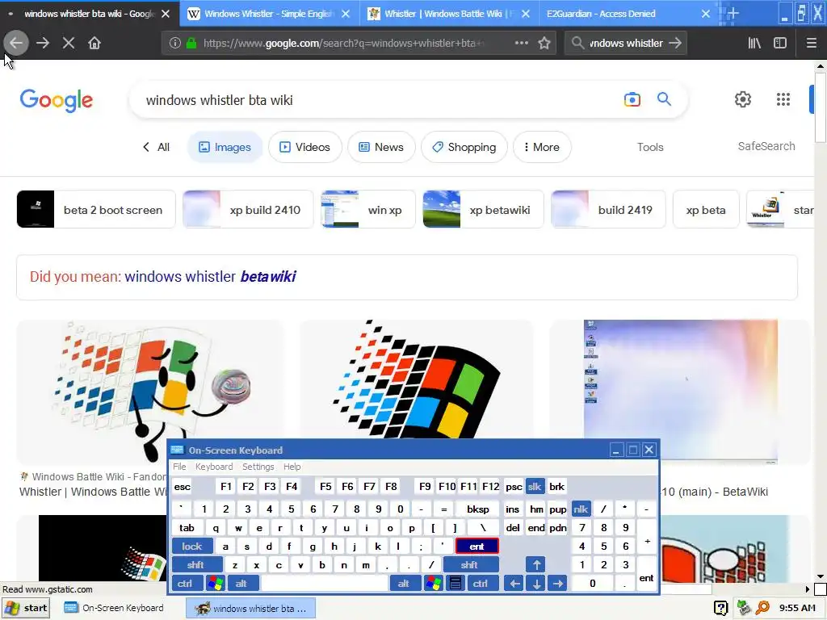This screenshot has width=827, height=620.
Task: Open the Windows Start menu
Action: coord(27,608)
